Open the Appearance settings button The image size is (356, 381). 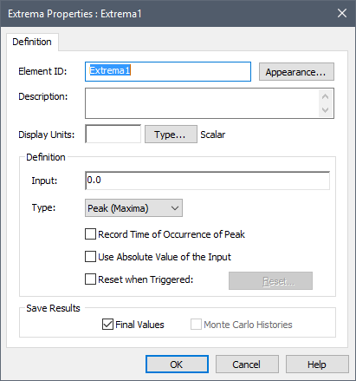296,72
